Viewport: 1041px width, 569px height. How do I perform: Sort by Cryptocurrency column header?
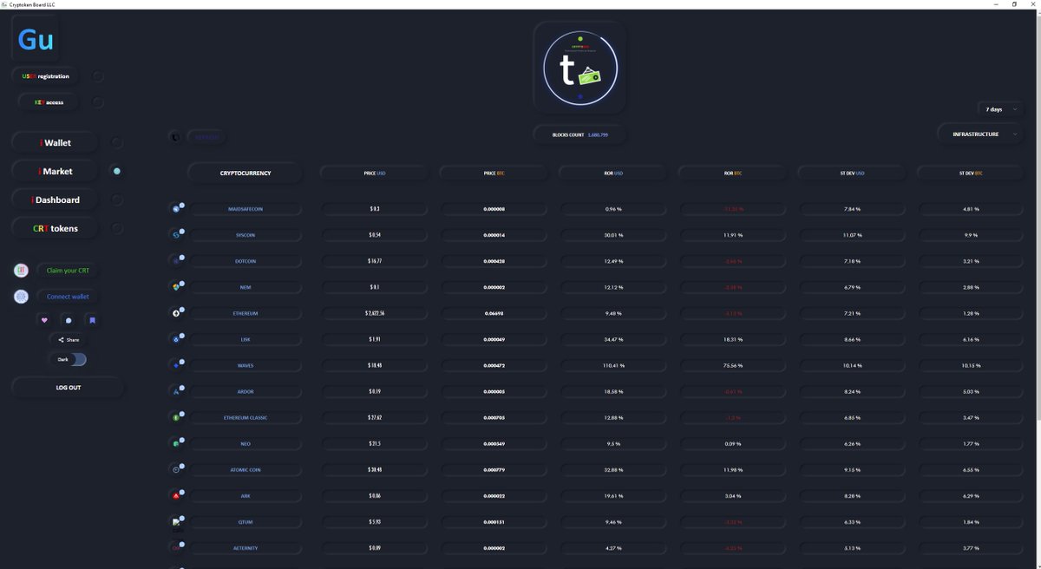246,173
